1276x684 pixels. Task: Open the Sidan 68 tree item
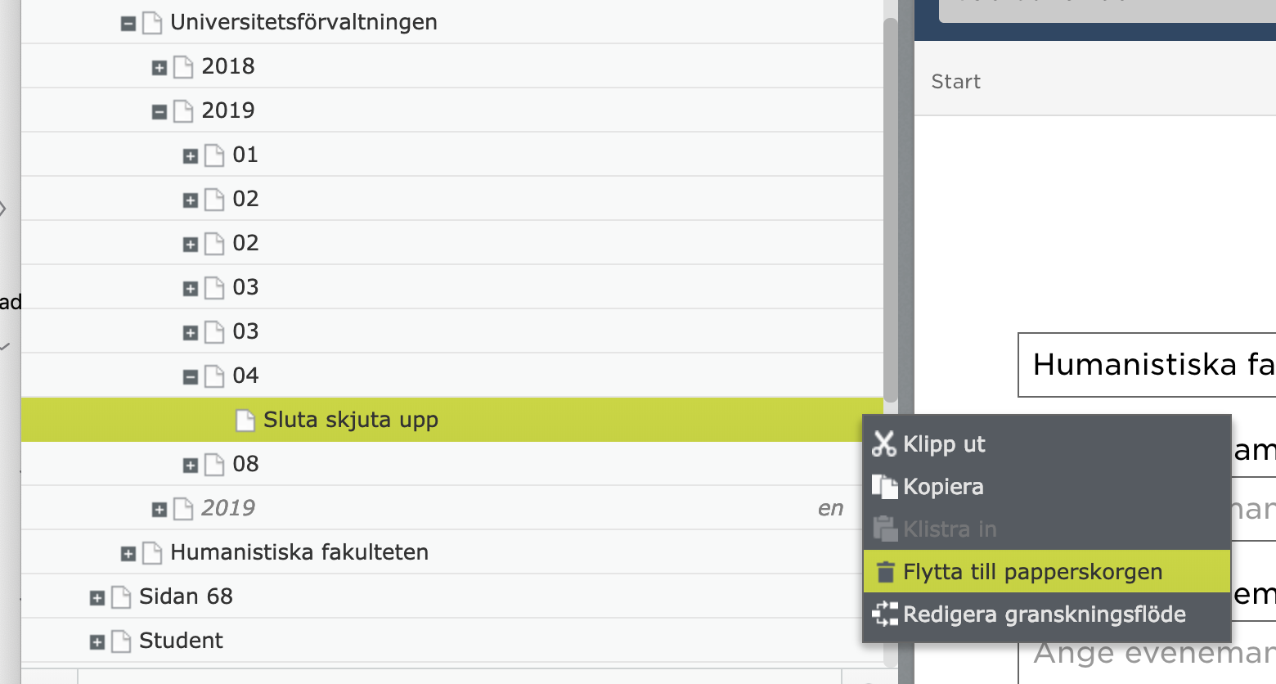186,596
